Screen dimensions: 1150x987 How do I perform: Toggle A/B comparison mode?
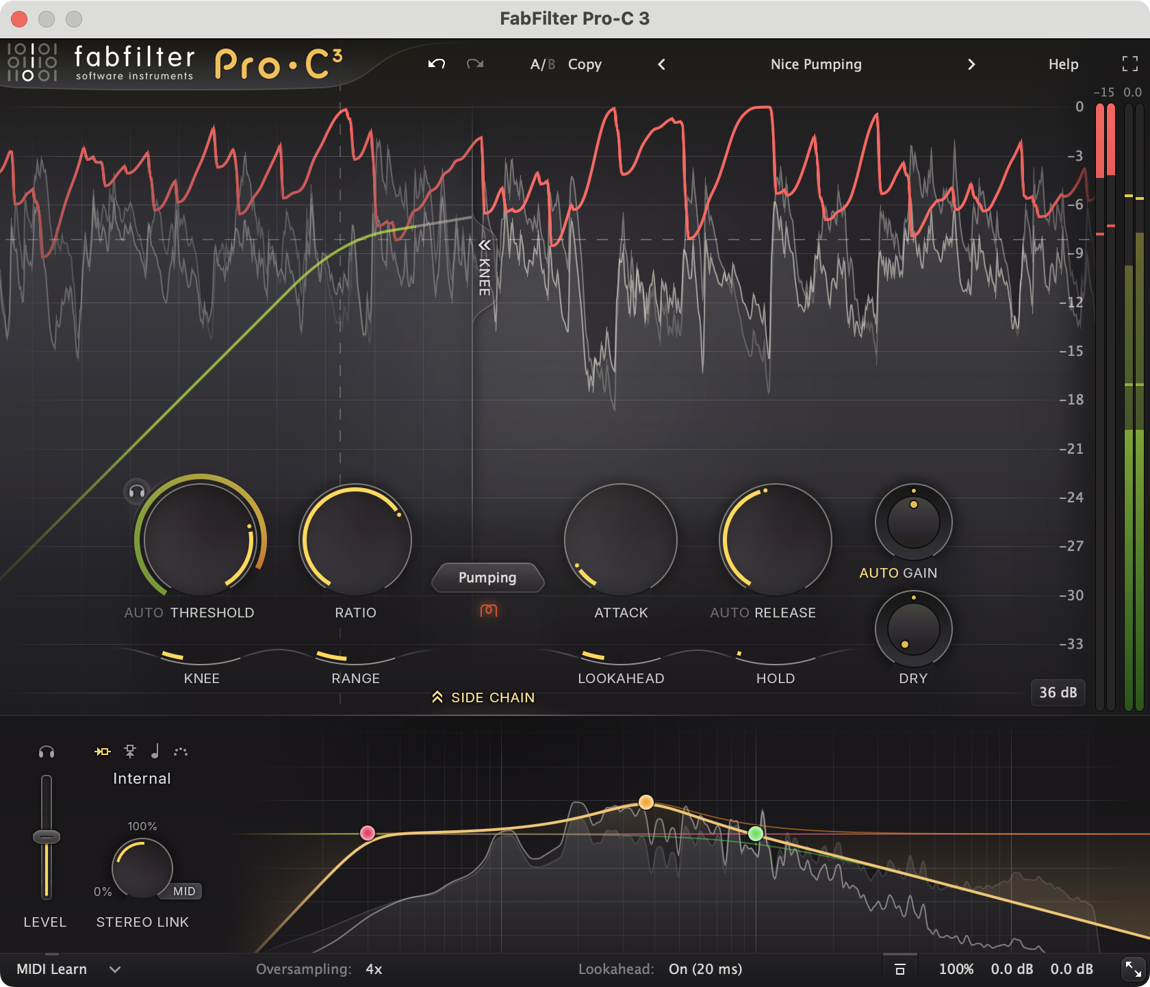[x=542, y=64]
